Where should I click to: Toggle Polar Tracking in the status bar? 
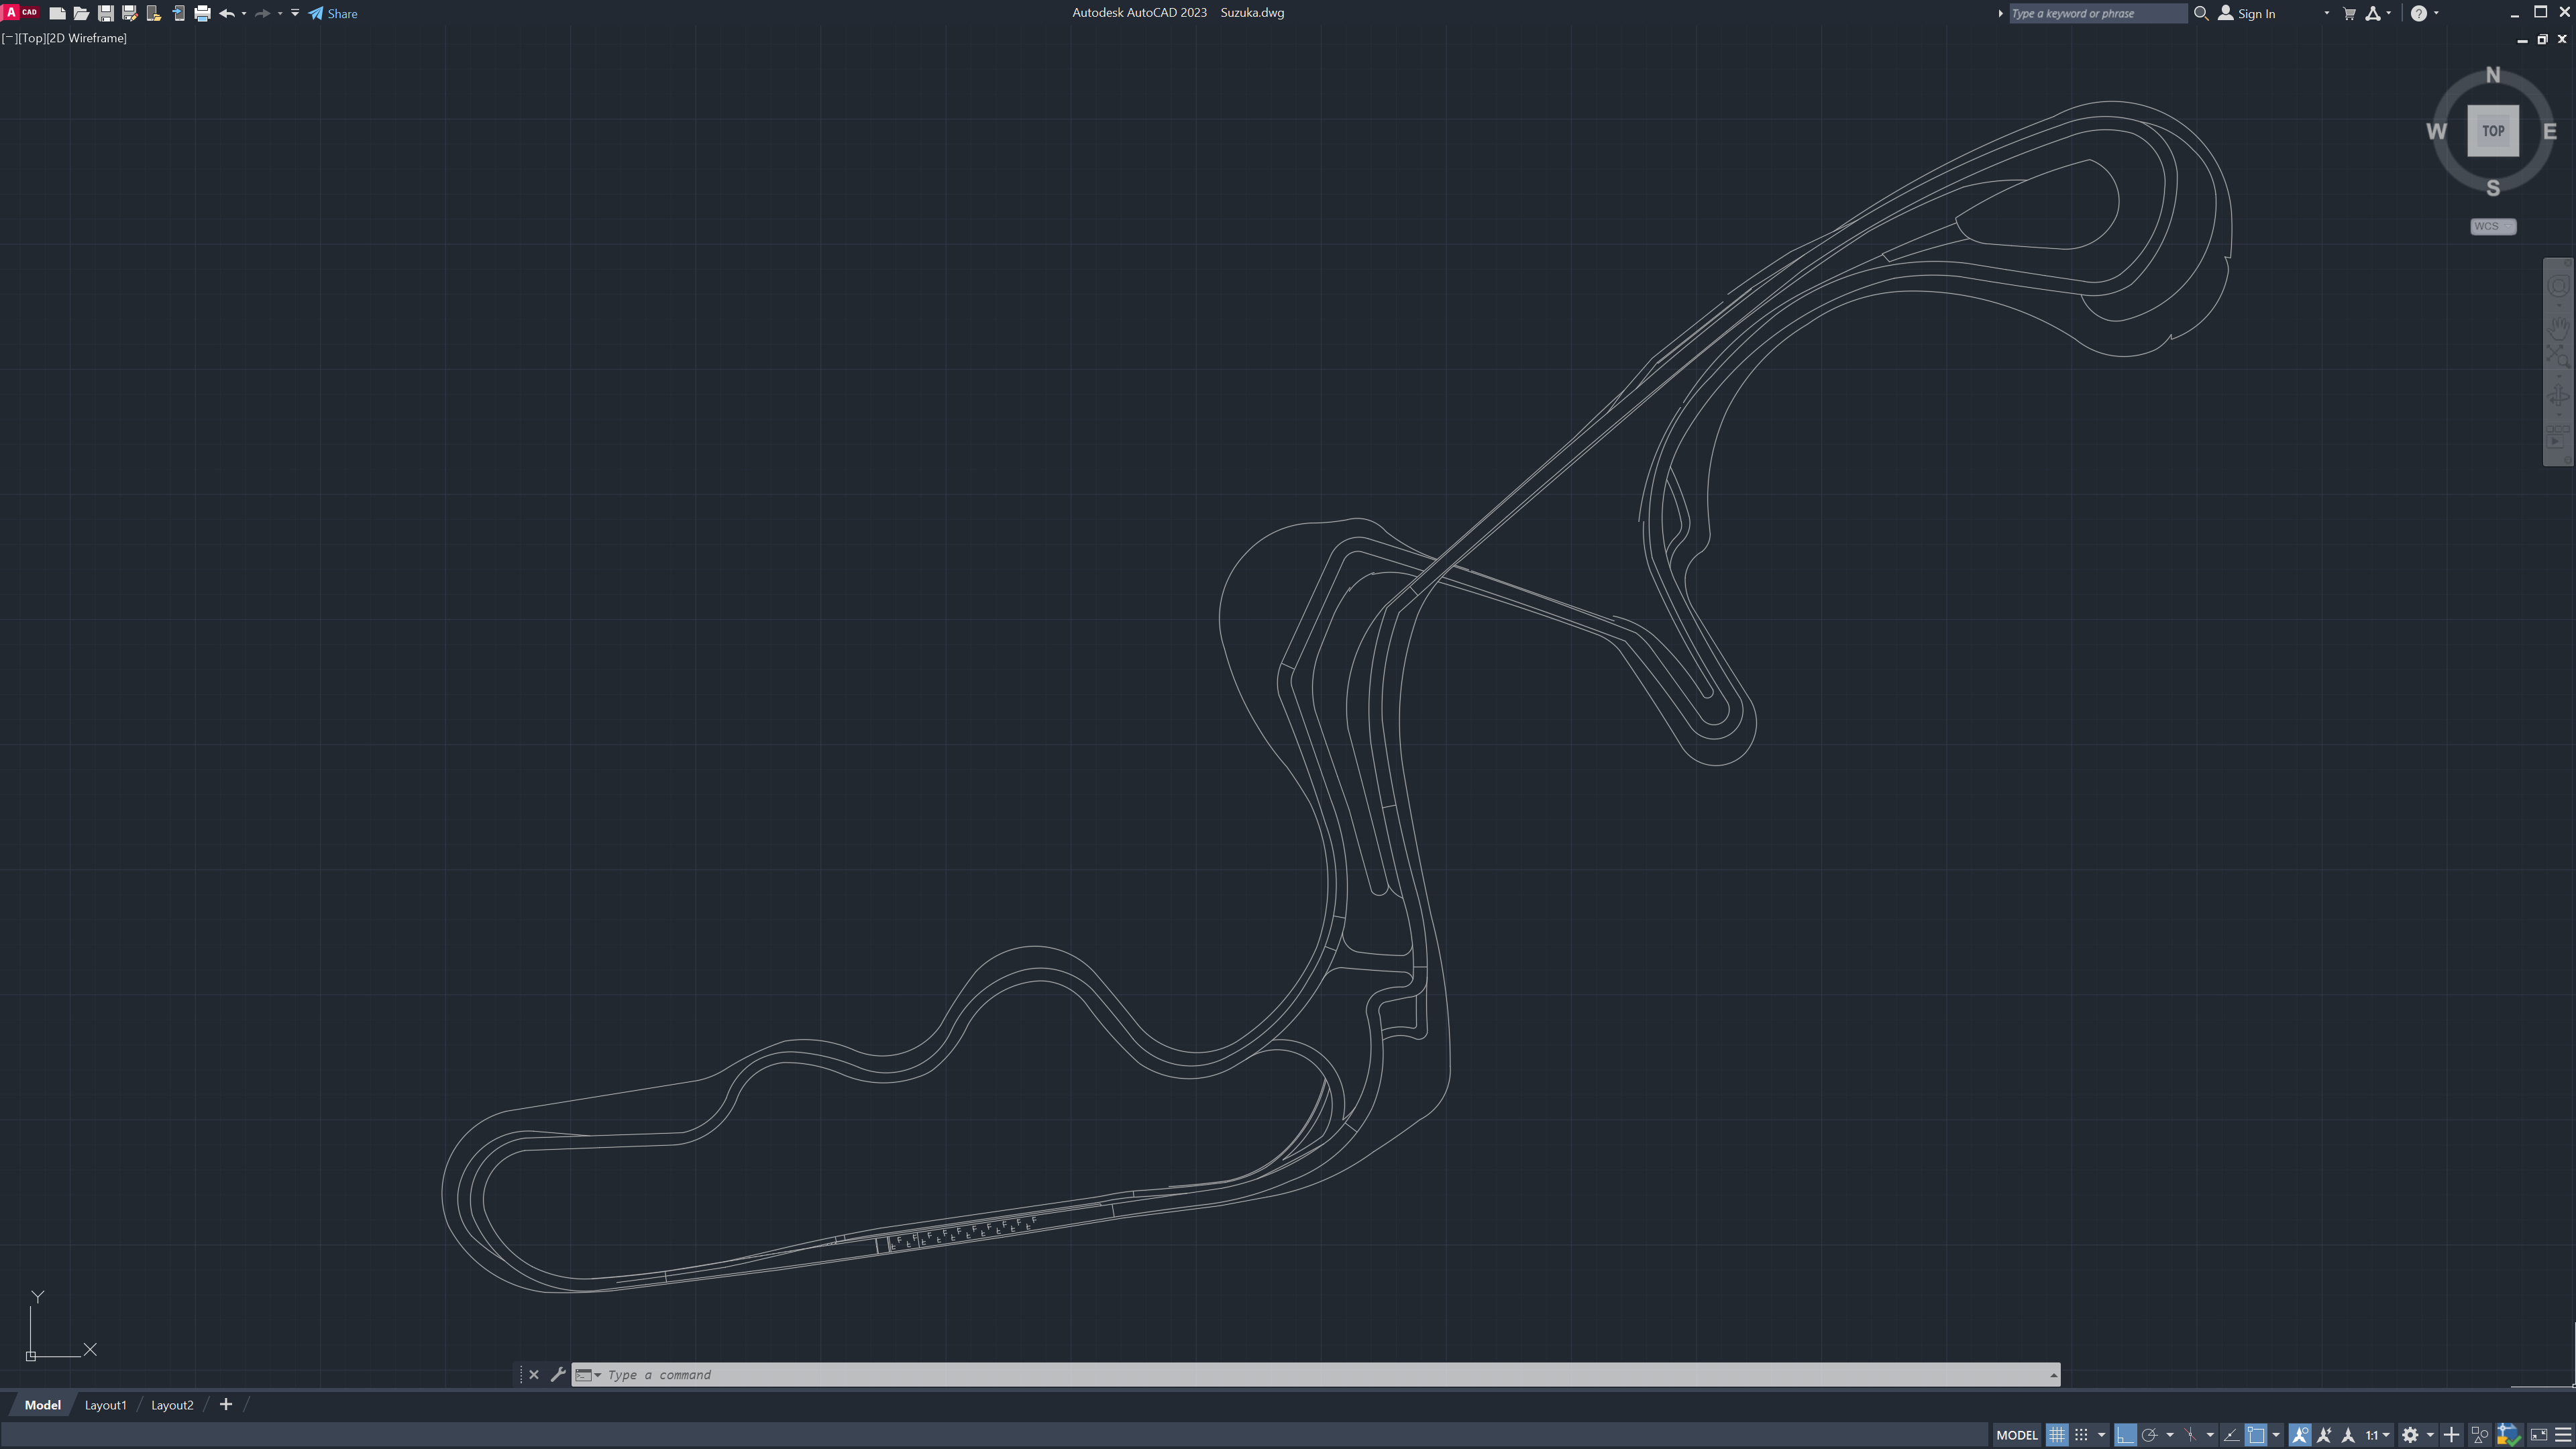(2149, 1435)
